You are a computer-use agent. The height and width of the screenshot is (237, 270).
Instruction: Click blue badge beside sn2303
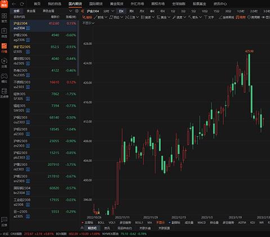pos(28,181)
